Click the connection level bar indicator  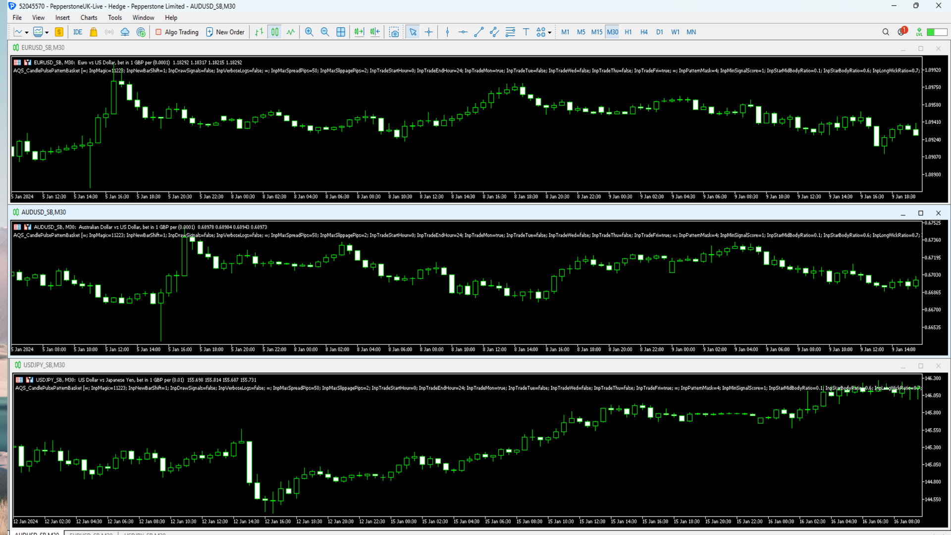click(x=937, y=32)
